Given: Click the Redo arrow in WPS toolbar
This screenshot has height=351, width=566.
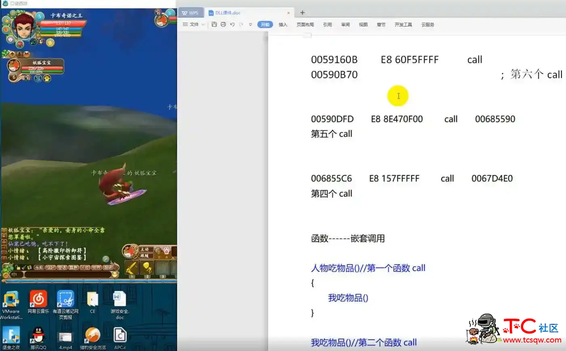Looking at the screenshot, I should point(241,24).
